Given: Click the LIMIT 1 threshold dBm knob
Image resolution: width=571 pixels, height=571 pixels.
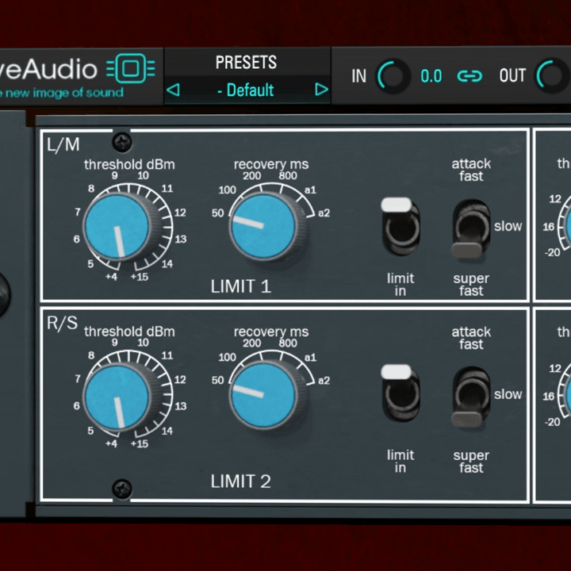Looking at the screenshot, I should click(x=117, y=227).
